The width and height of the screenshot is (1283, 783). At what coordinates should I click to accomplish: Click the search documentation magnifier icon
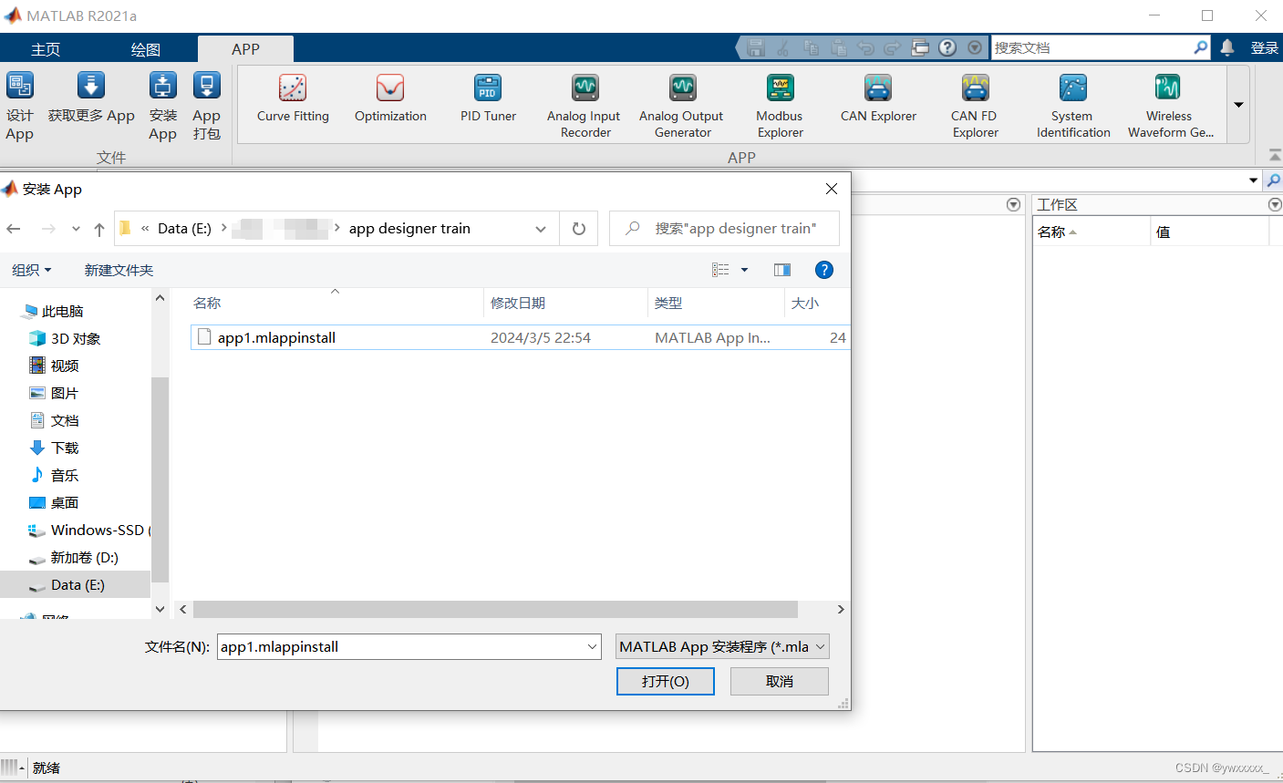pos(1201,47)
